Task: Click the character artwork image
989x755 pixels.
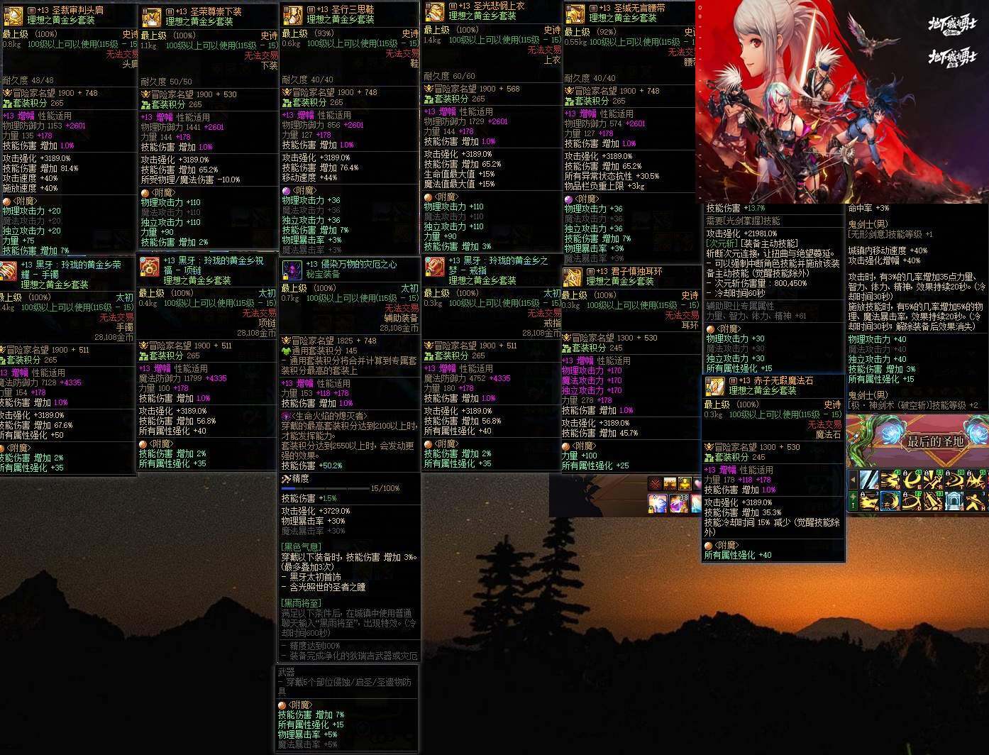Action: click(842, 101)
